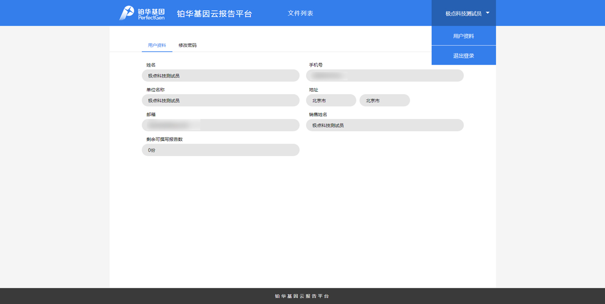Viewport: 605px width, 304px height.
Task: Click the 姓名 input field
Action: 220,76
